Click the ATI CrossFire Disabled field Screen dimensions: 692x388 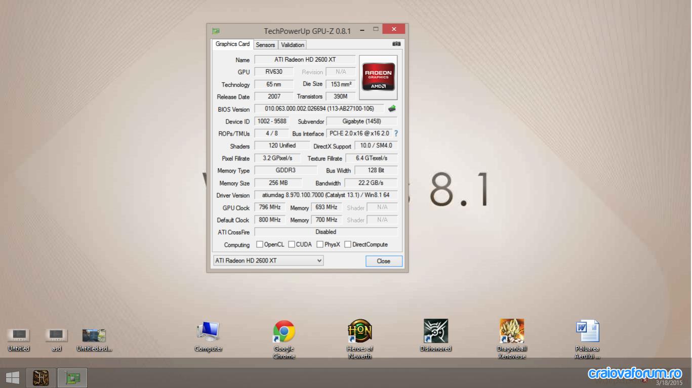pos(325,232)
